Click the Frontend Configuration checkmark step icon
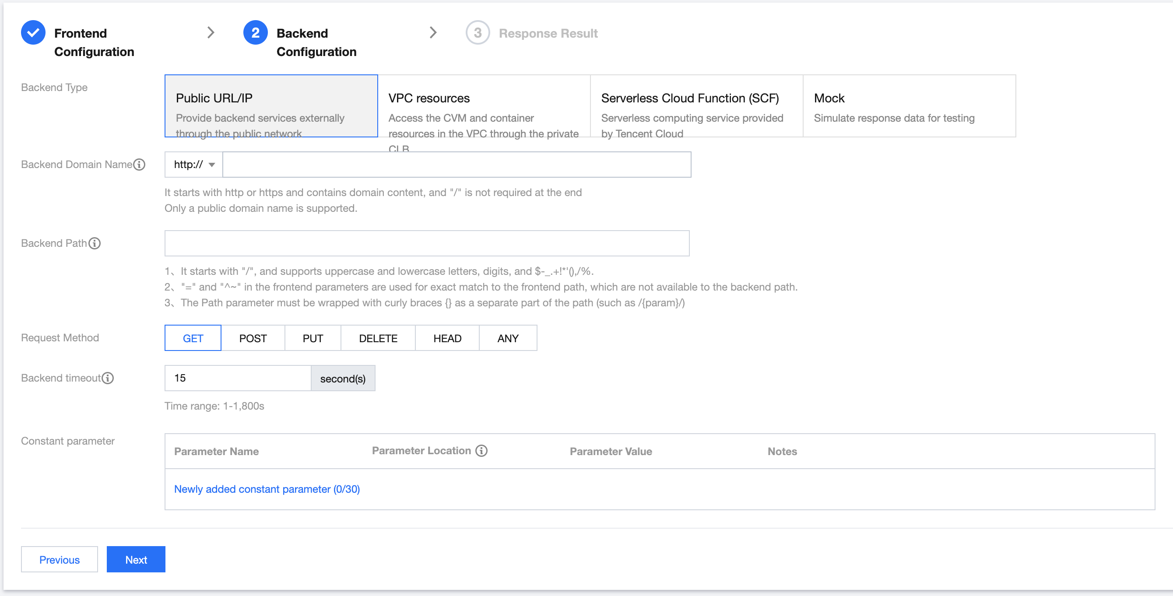 click(33, 33)
